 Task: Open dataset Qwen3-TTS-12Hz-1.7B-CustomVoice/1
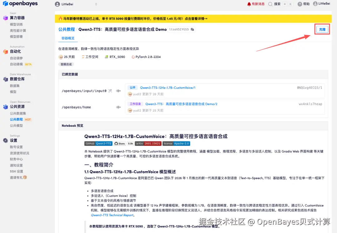(168, 88)
